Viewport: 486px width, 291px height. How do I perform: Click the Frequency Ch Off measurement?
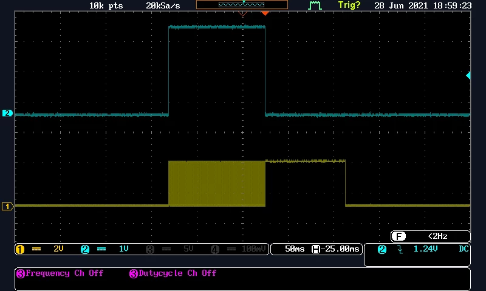[64, 273]
